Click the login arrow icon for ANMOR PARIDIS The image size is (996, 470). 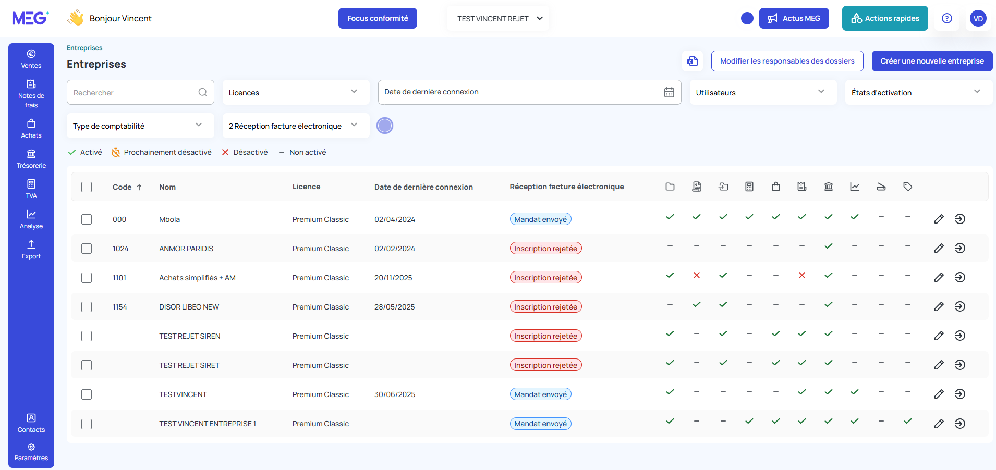coord(960,249)
